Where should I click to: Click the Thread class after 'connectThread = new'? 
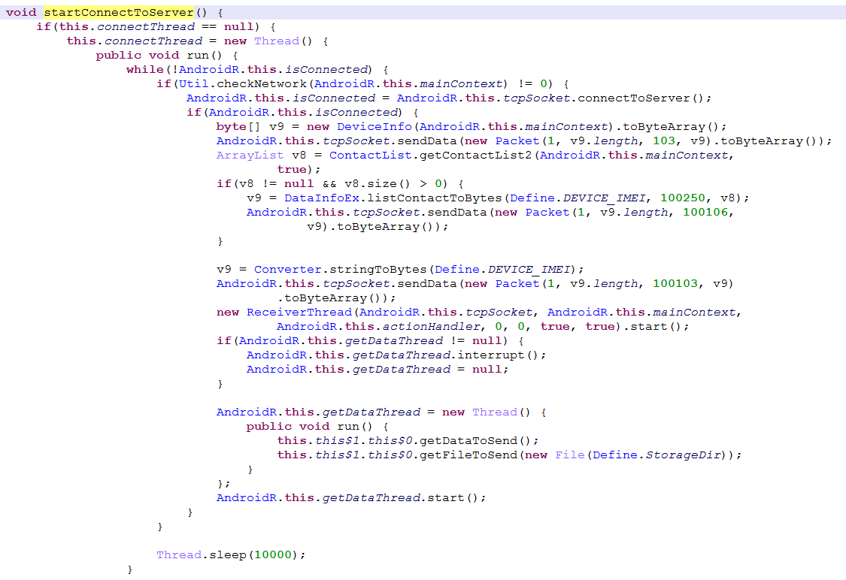click(276, 41)
